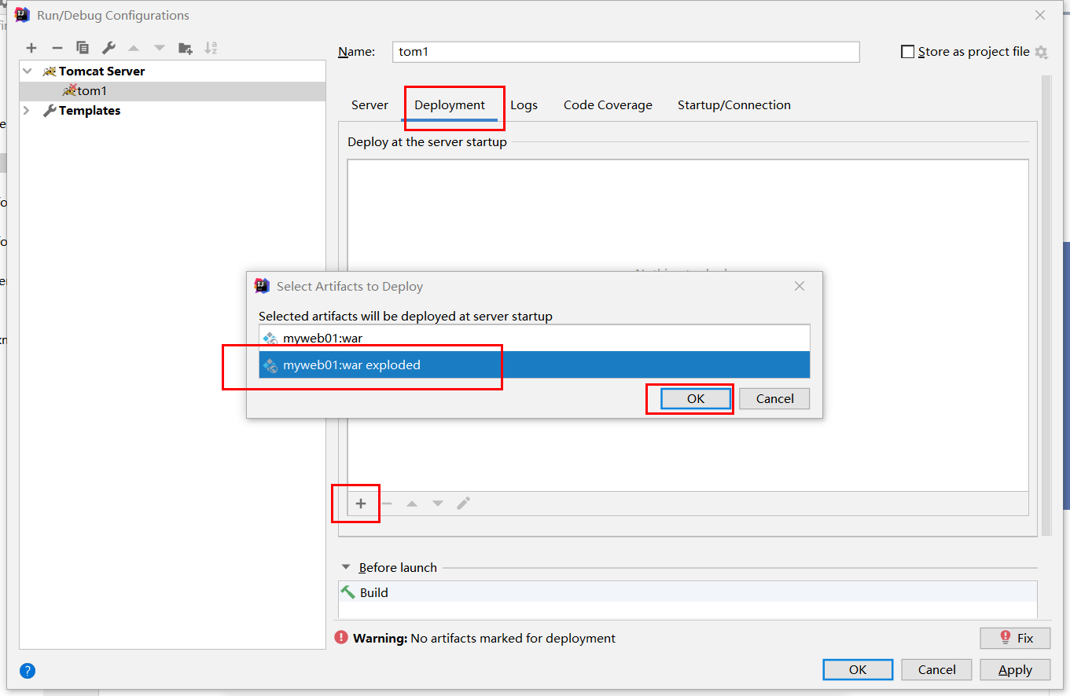Remove selected deployment artifact
This screenshot has height=696, width=1070.
click(x=386, y=504)
